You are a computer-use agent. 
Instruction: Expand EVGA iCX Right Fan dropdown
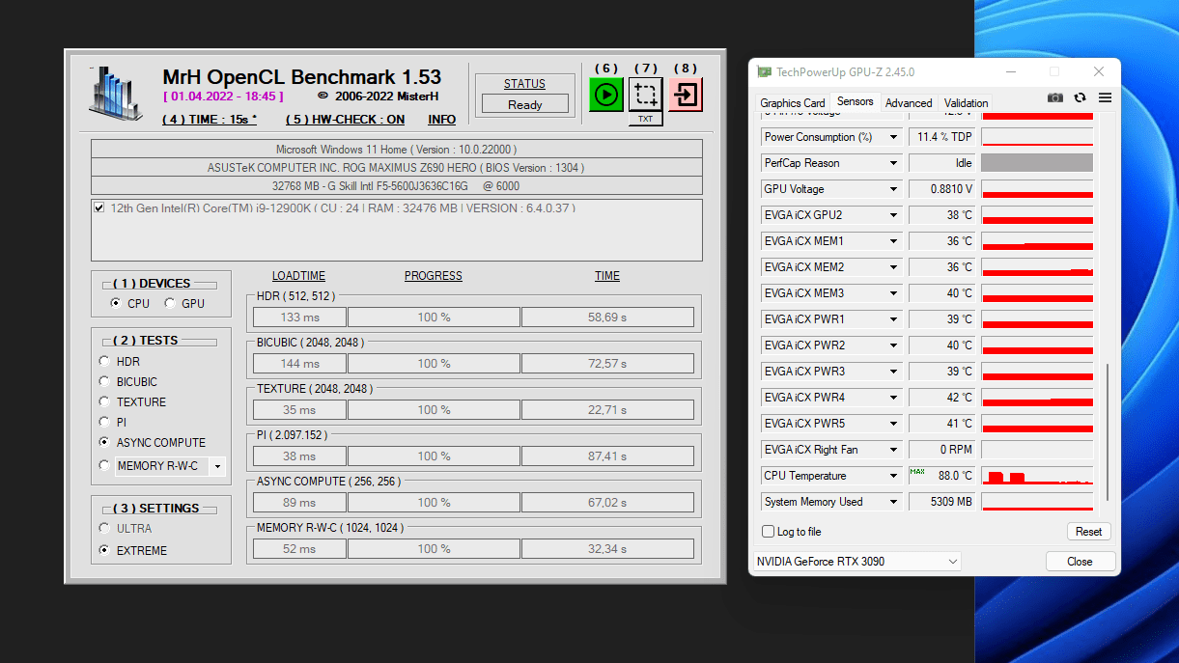894,450
